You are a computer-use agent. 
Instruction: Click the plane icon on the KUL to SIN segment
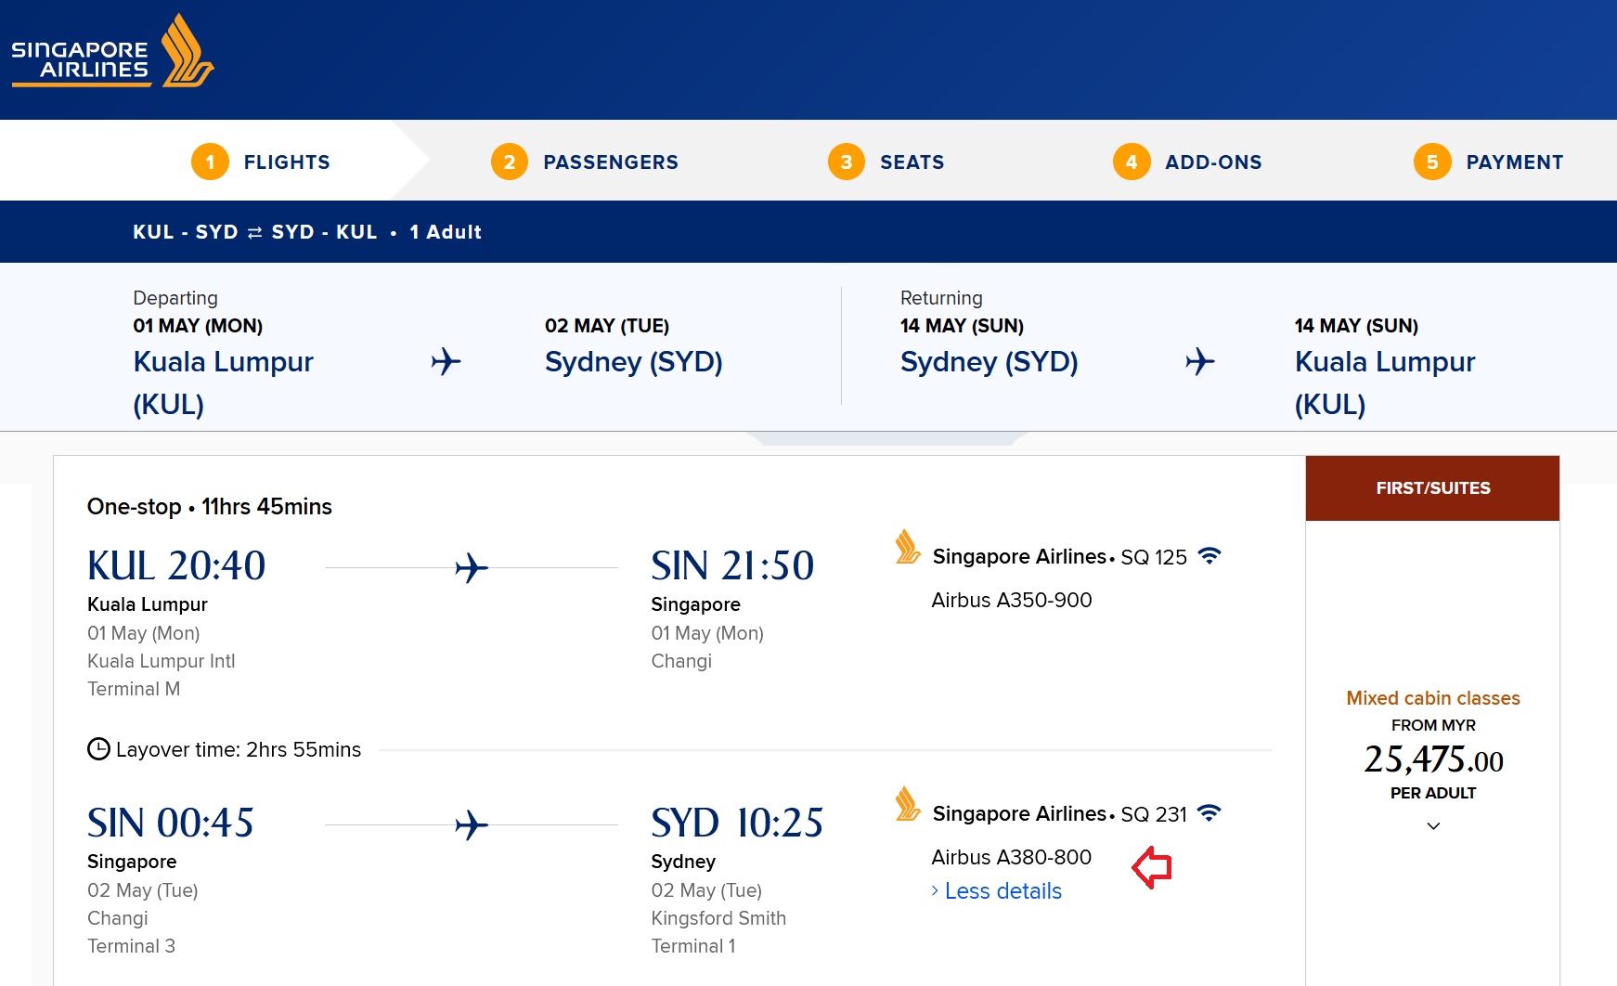tap(472, 567)
